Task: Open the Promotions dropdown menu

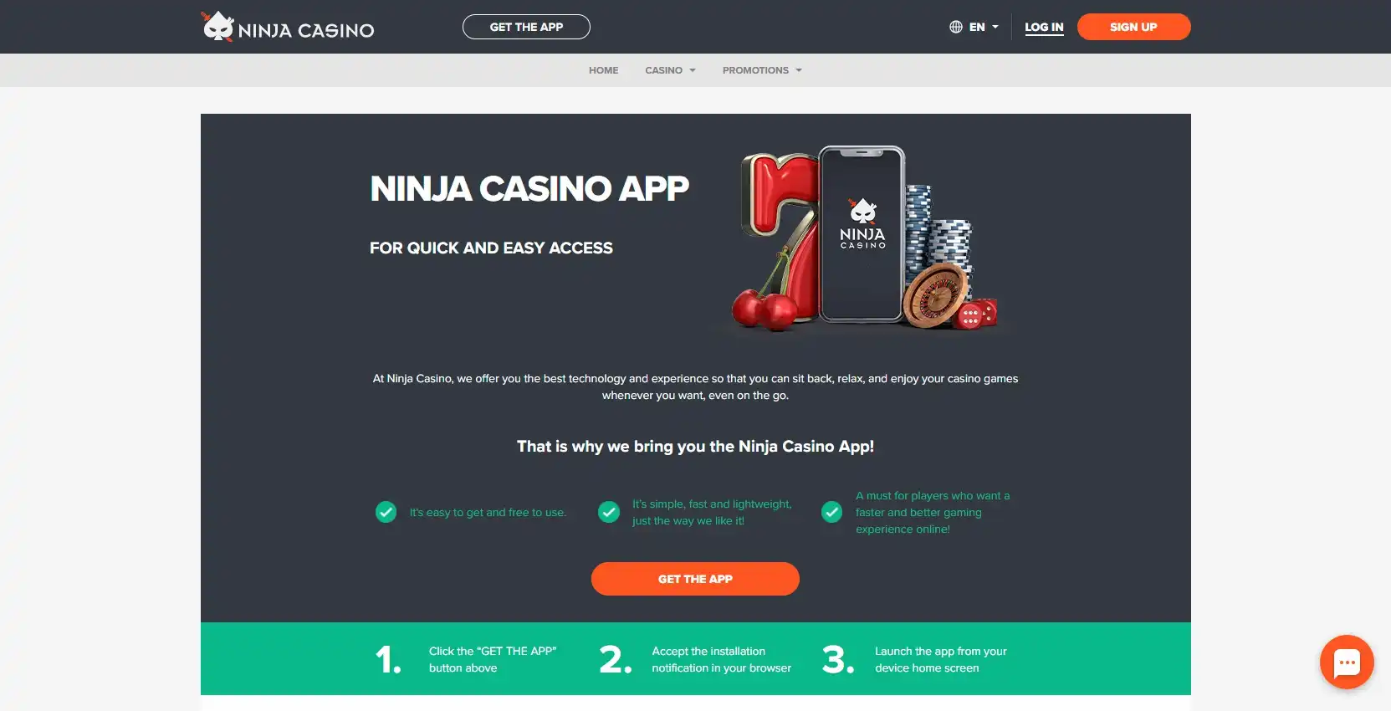Action: click(762, 70)
